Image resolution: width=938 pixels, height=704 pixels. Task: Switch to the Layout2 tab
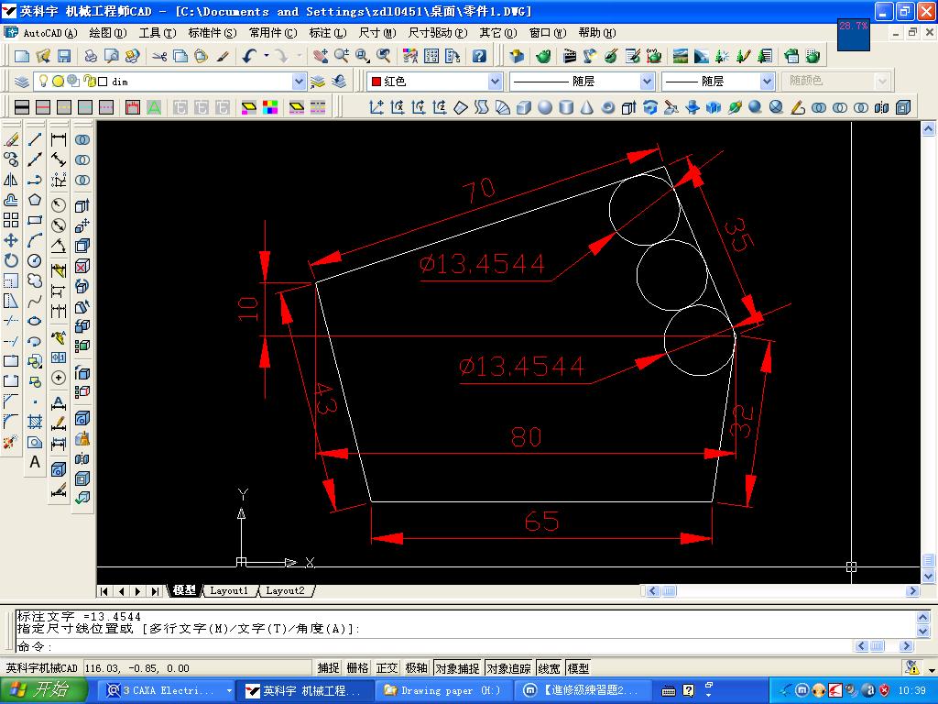coord(285,591)
